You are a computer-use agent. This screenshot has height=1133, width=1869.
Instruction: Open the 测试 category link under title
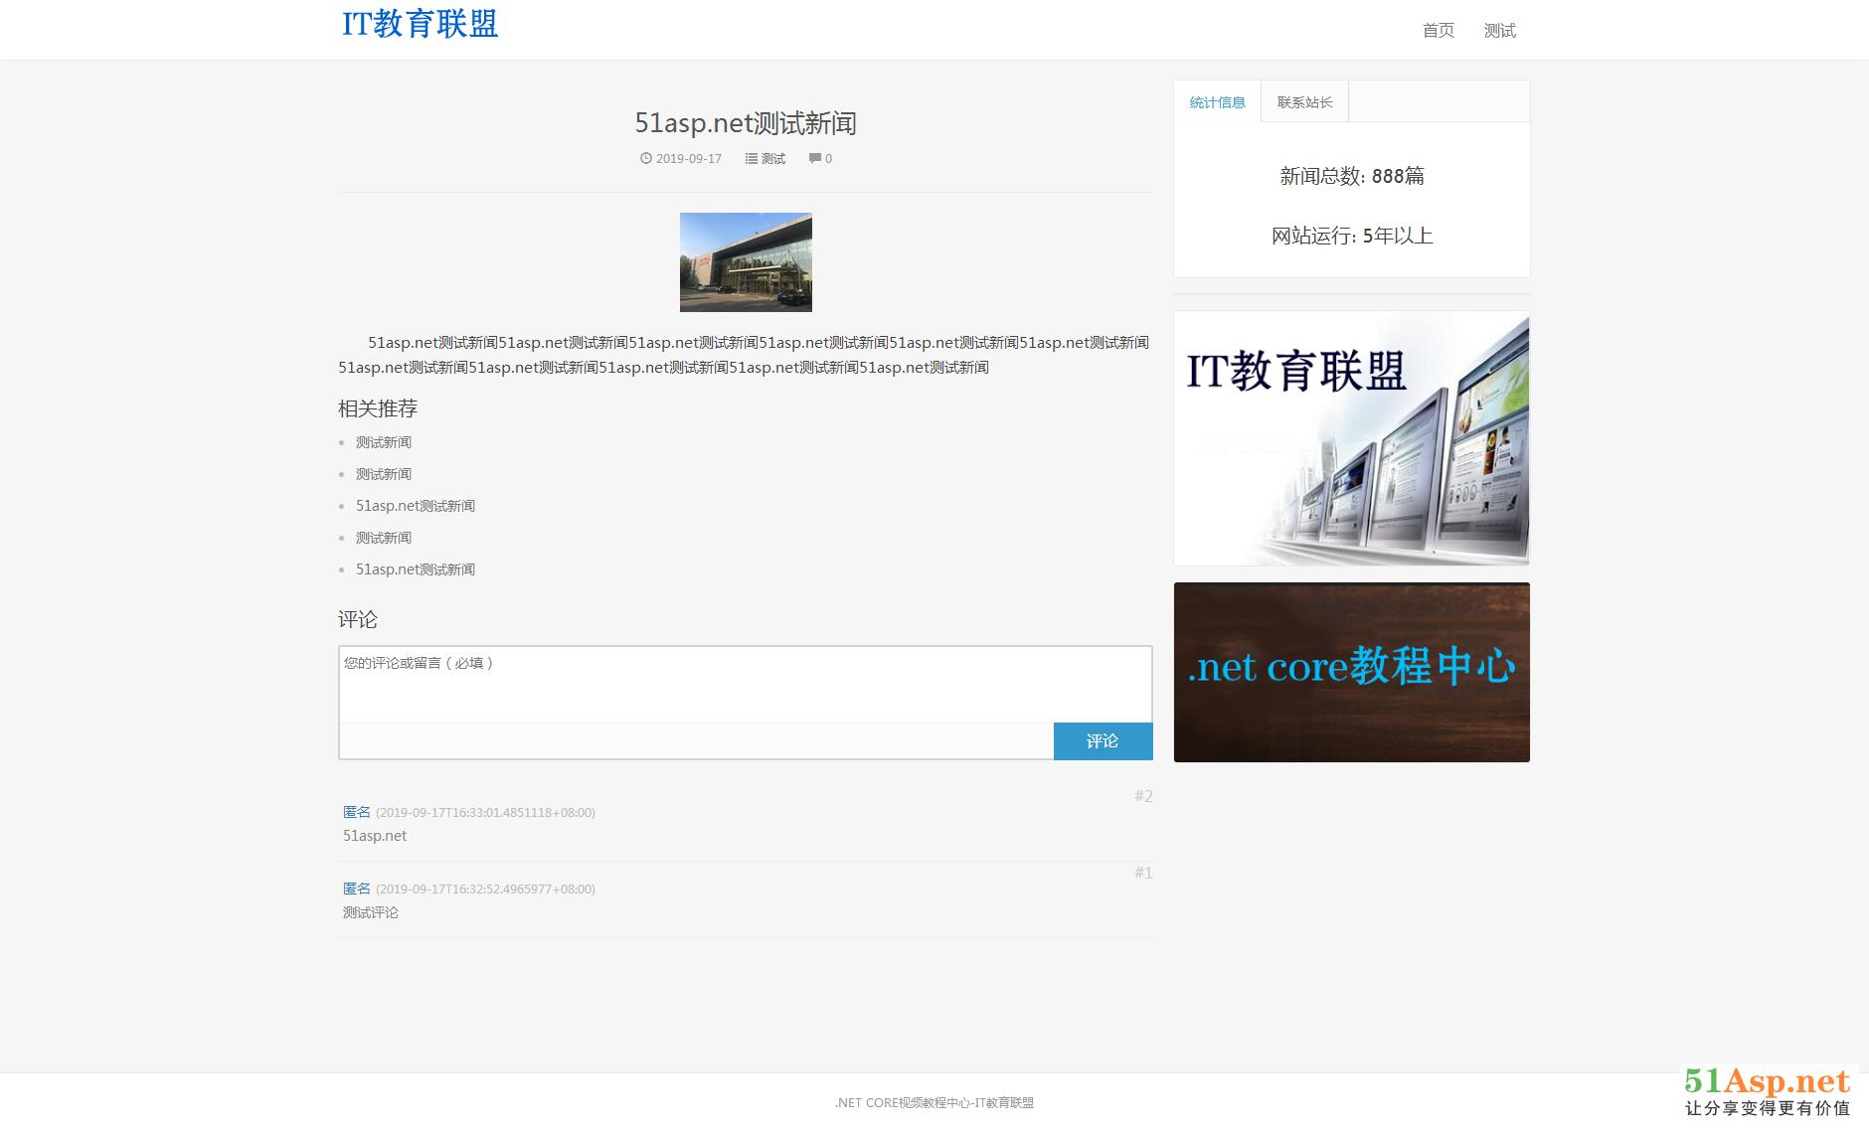773,159
